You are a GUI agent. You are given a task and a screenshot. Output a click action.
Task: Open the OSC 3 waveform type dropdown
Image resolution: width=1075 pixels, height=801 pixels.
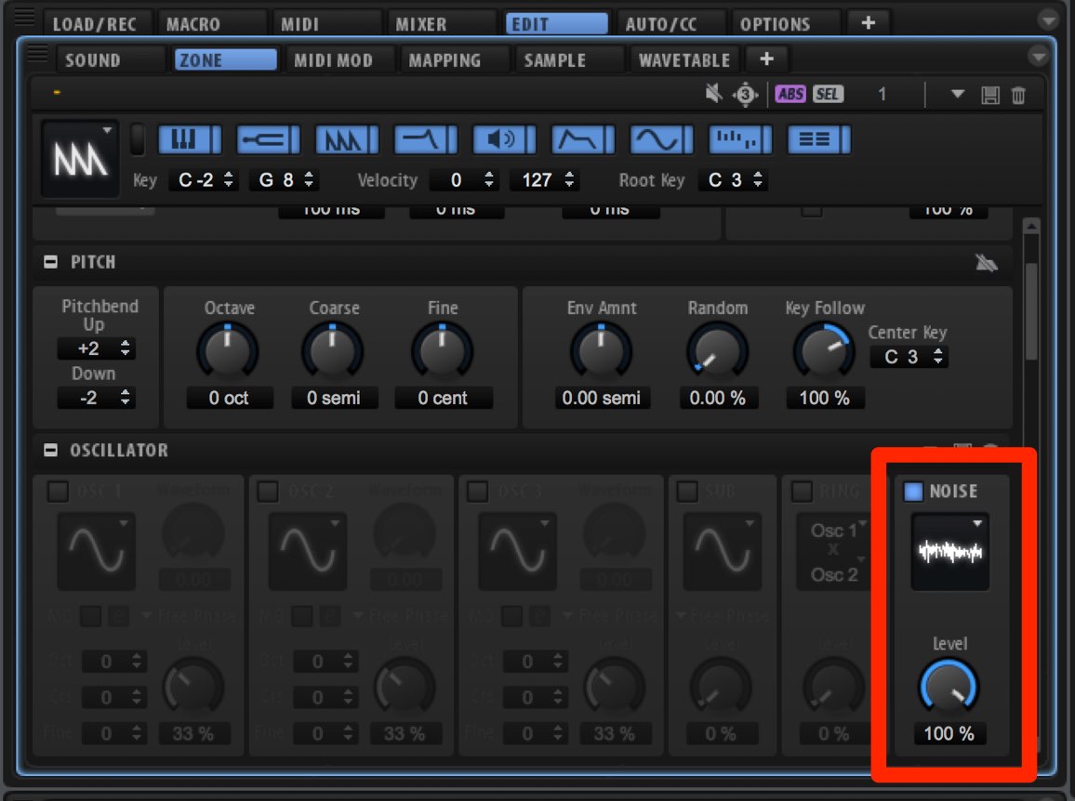point(517,552)
